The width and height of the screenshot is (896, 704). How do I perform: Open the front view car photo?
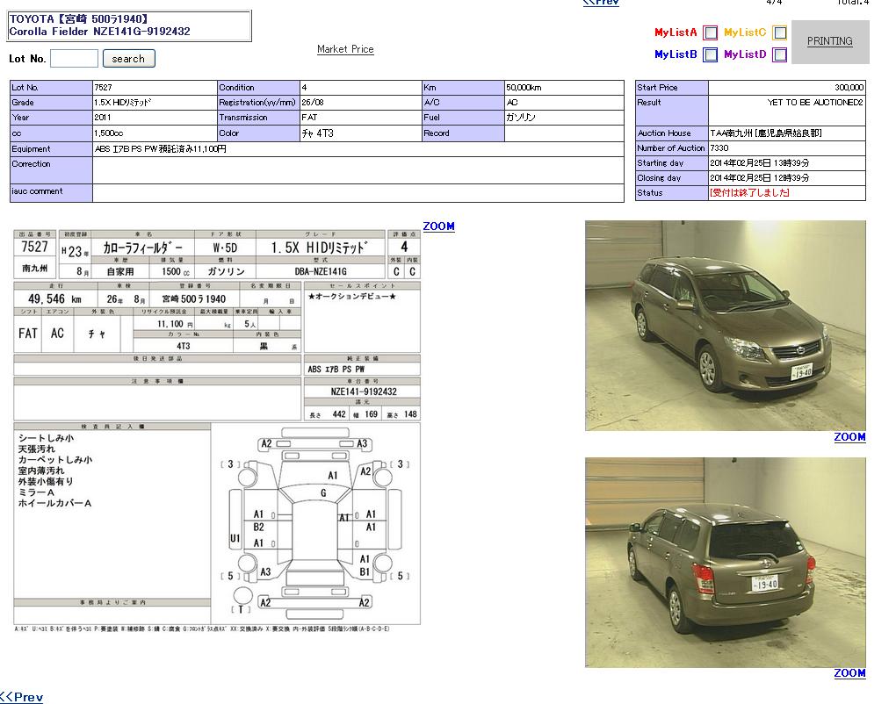coord(725,325)
